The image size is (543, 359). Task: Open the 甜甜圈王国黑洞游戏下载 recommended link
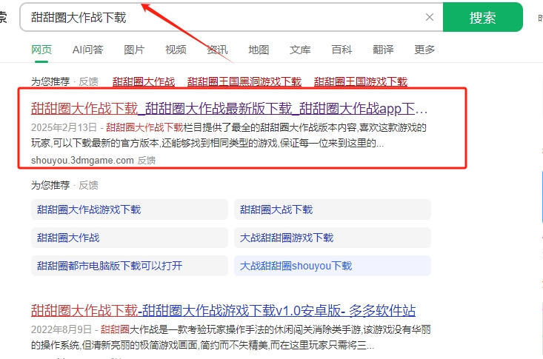pyautogui.click(x=244, y=81)
